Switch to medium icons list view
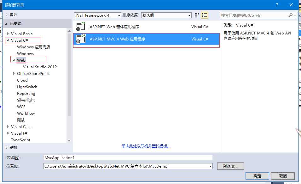This screenshot has height=184, width=301. pyautogui.click(x=205, y=15)
